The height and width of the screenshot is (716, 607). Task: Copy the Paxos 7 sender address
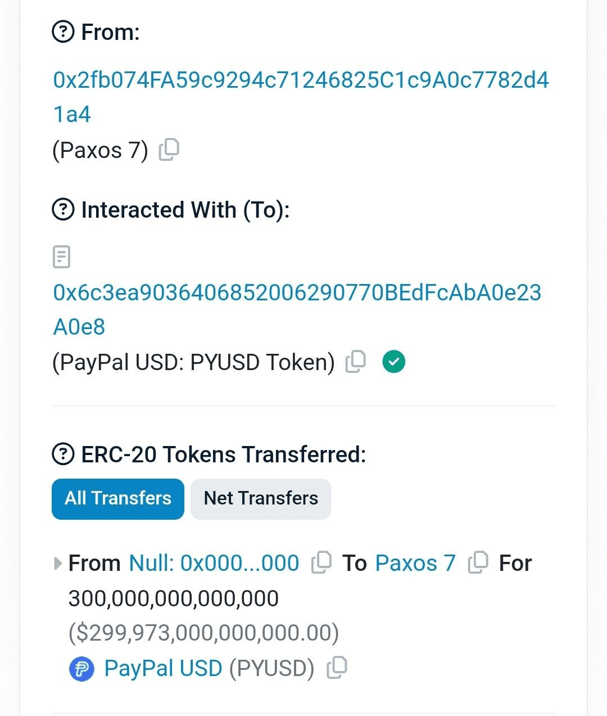click(x=169, y=150)
